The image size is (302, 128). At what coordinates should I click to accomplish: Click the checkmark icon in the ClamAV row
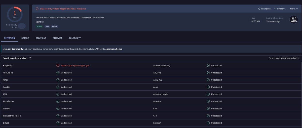point(58,108)
